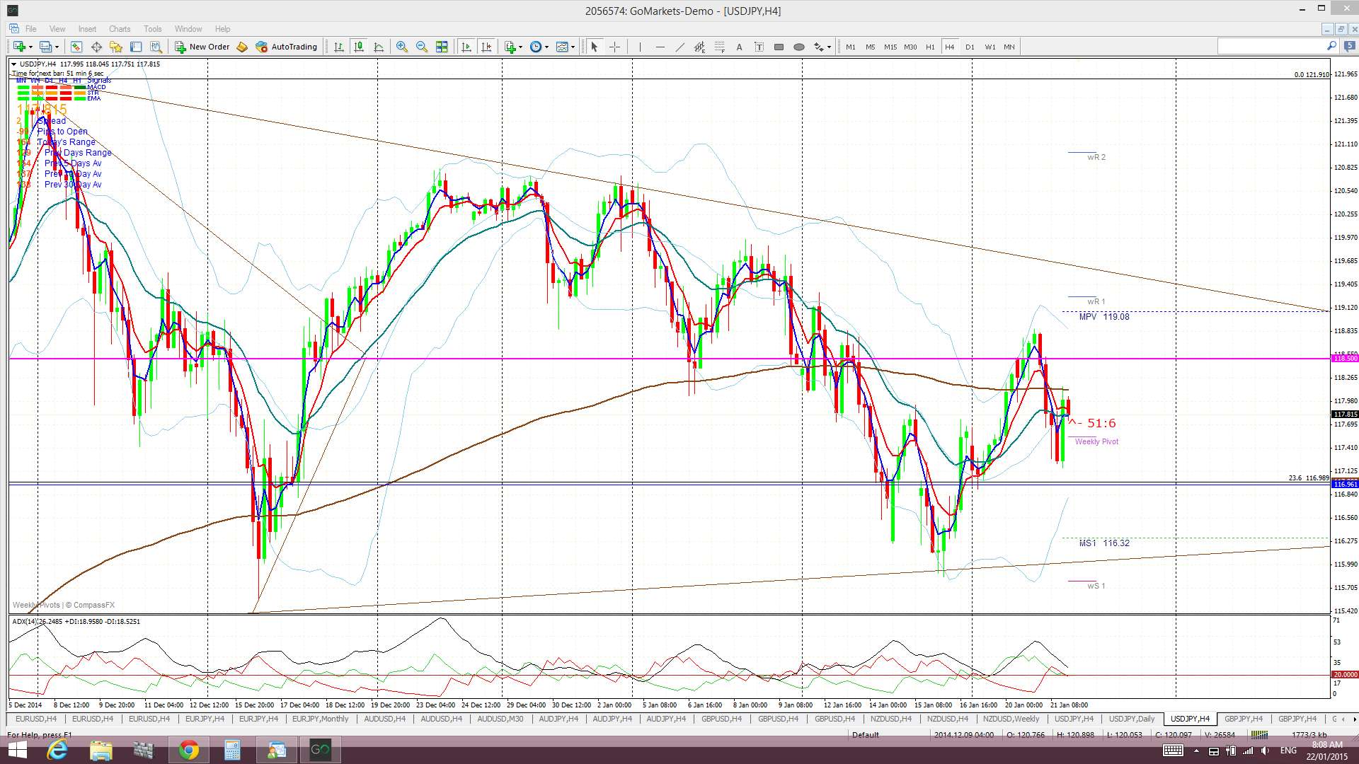This screenshot has height=764, width=1359.
Task: Switch to the GBPJPY,H4 chart tab
Action: (x=1243, y=719)
